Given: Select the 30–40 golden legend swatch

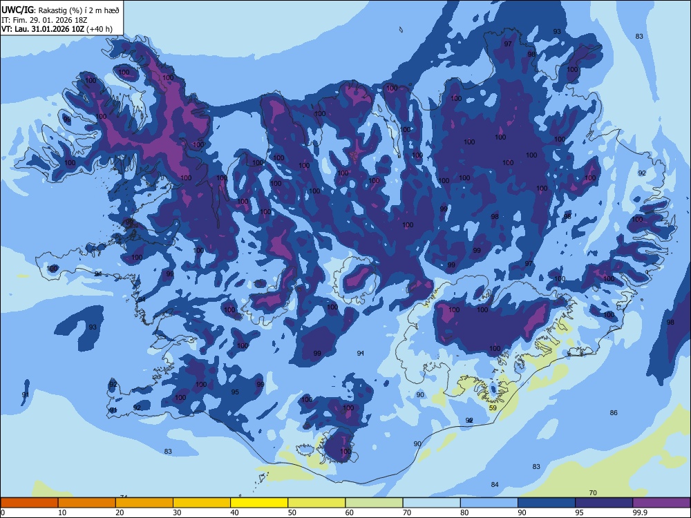Looking at the screenshot, I should [x=202, y=503].
